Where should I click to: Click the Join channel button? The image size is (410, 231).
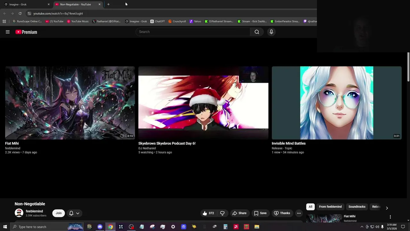[59, 213]
